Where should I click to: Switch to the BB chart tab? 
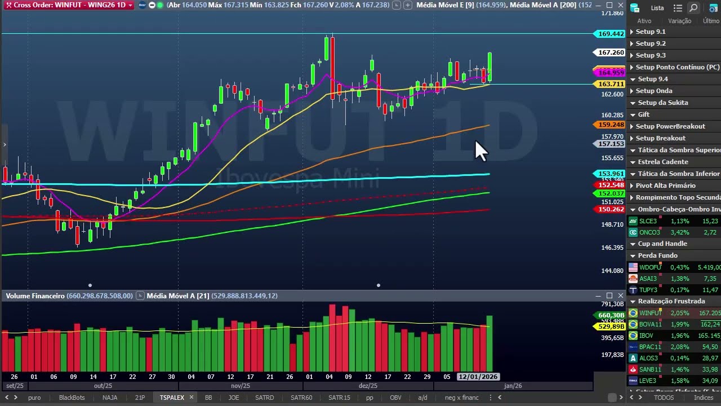point(208,398)
